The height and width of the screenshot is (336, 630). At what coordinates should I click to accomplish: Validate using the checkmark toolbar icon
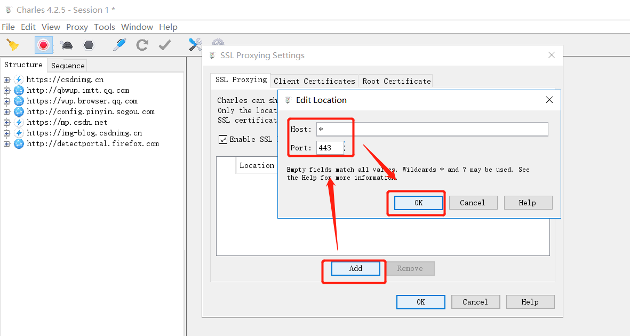point(165,45)
